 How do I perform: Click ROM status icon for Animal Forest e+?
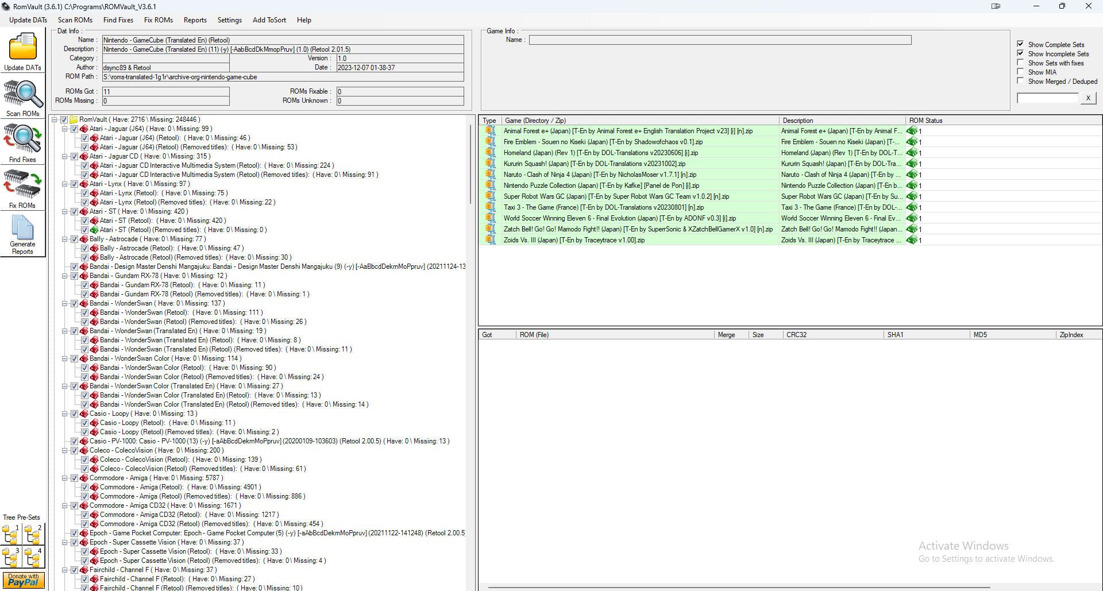click(912, 131)
